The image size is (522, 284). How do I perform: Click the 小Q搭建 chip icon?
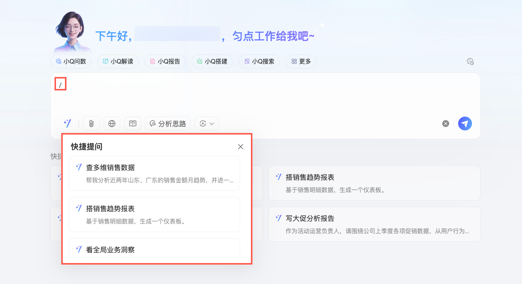(x=200, y=61)
